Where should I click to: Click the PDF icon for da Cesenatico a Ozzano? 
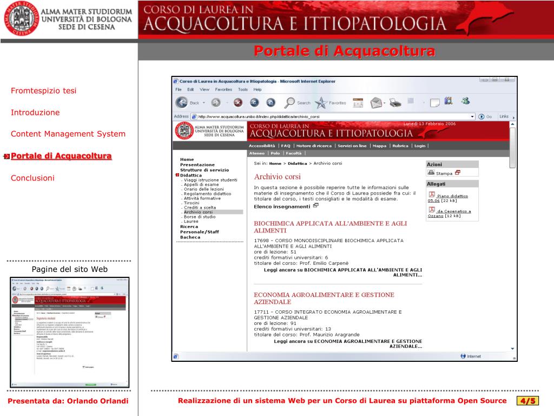click(432, 210)
